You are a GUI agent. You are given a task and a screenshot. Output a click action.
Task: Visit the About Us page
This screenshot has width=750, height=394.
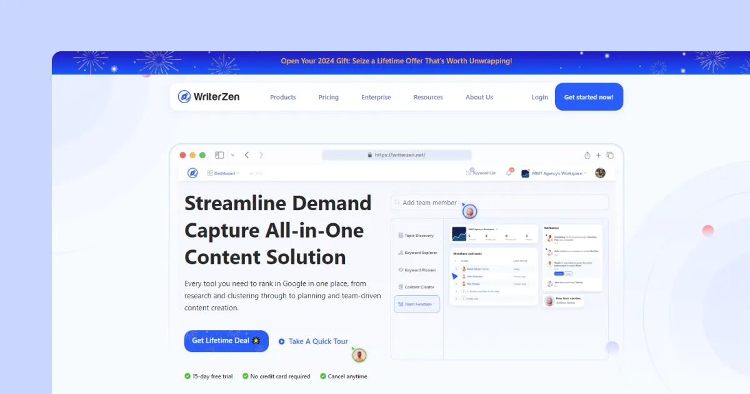(479, 97)
